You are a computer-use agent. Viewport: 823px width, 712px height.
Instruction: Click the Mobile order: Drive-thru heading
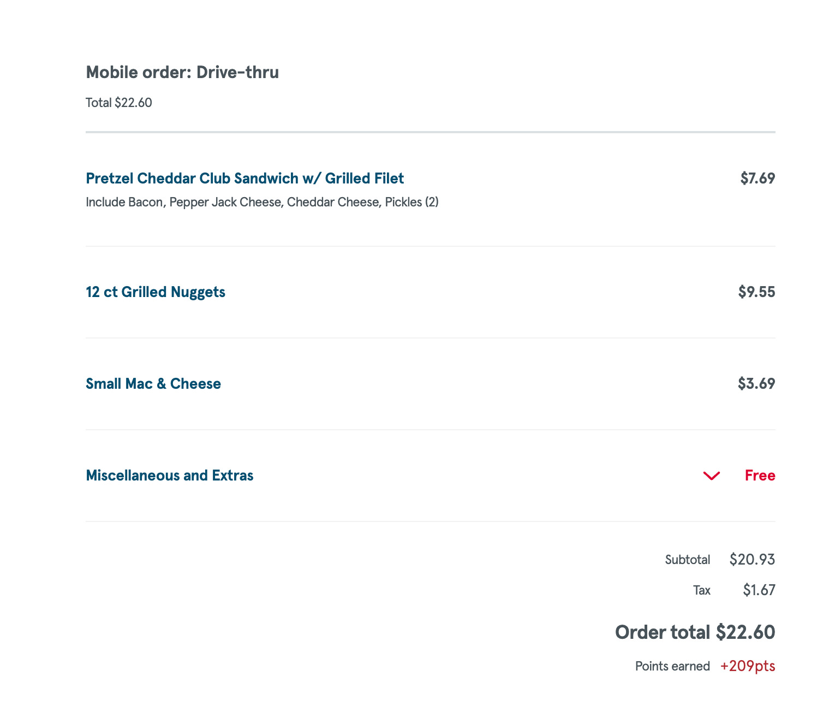[x=182, y=72]
